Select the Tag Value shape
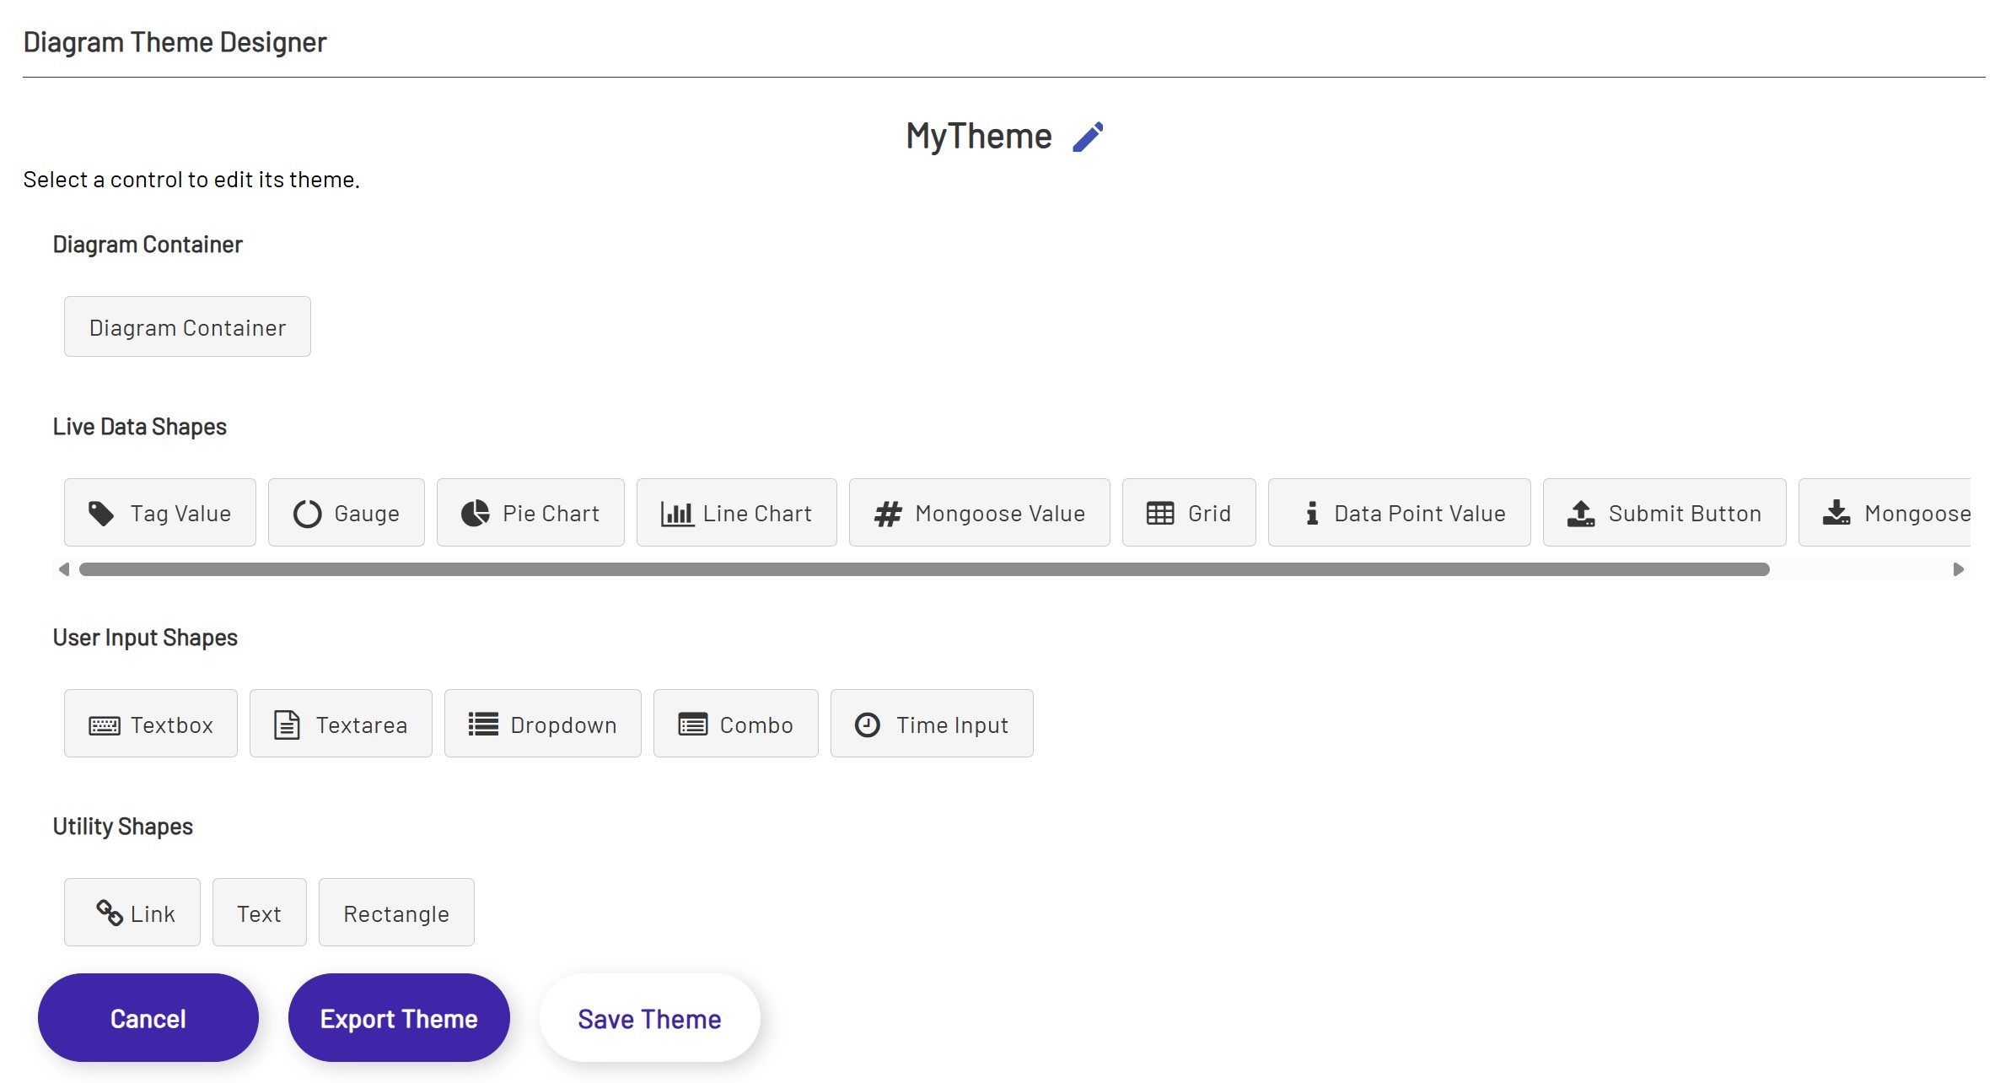Screen dimensions: 2011x1083 [x=159, y=512]
